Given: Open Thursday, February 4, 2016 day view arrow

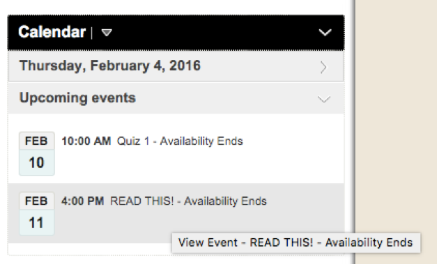Looking at the screenshot, I should tap(323, 67).
